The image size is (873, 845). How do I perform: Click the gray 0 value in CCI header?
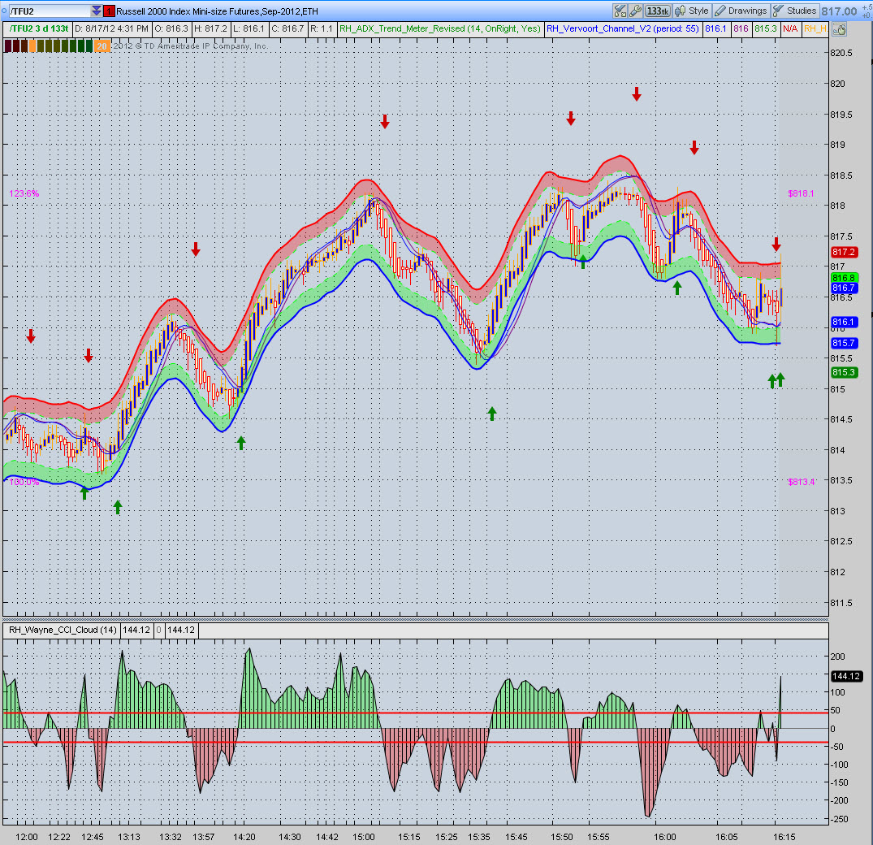158,630
